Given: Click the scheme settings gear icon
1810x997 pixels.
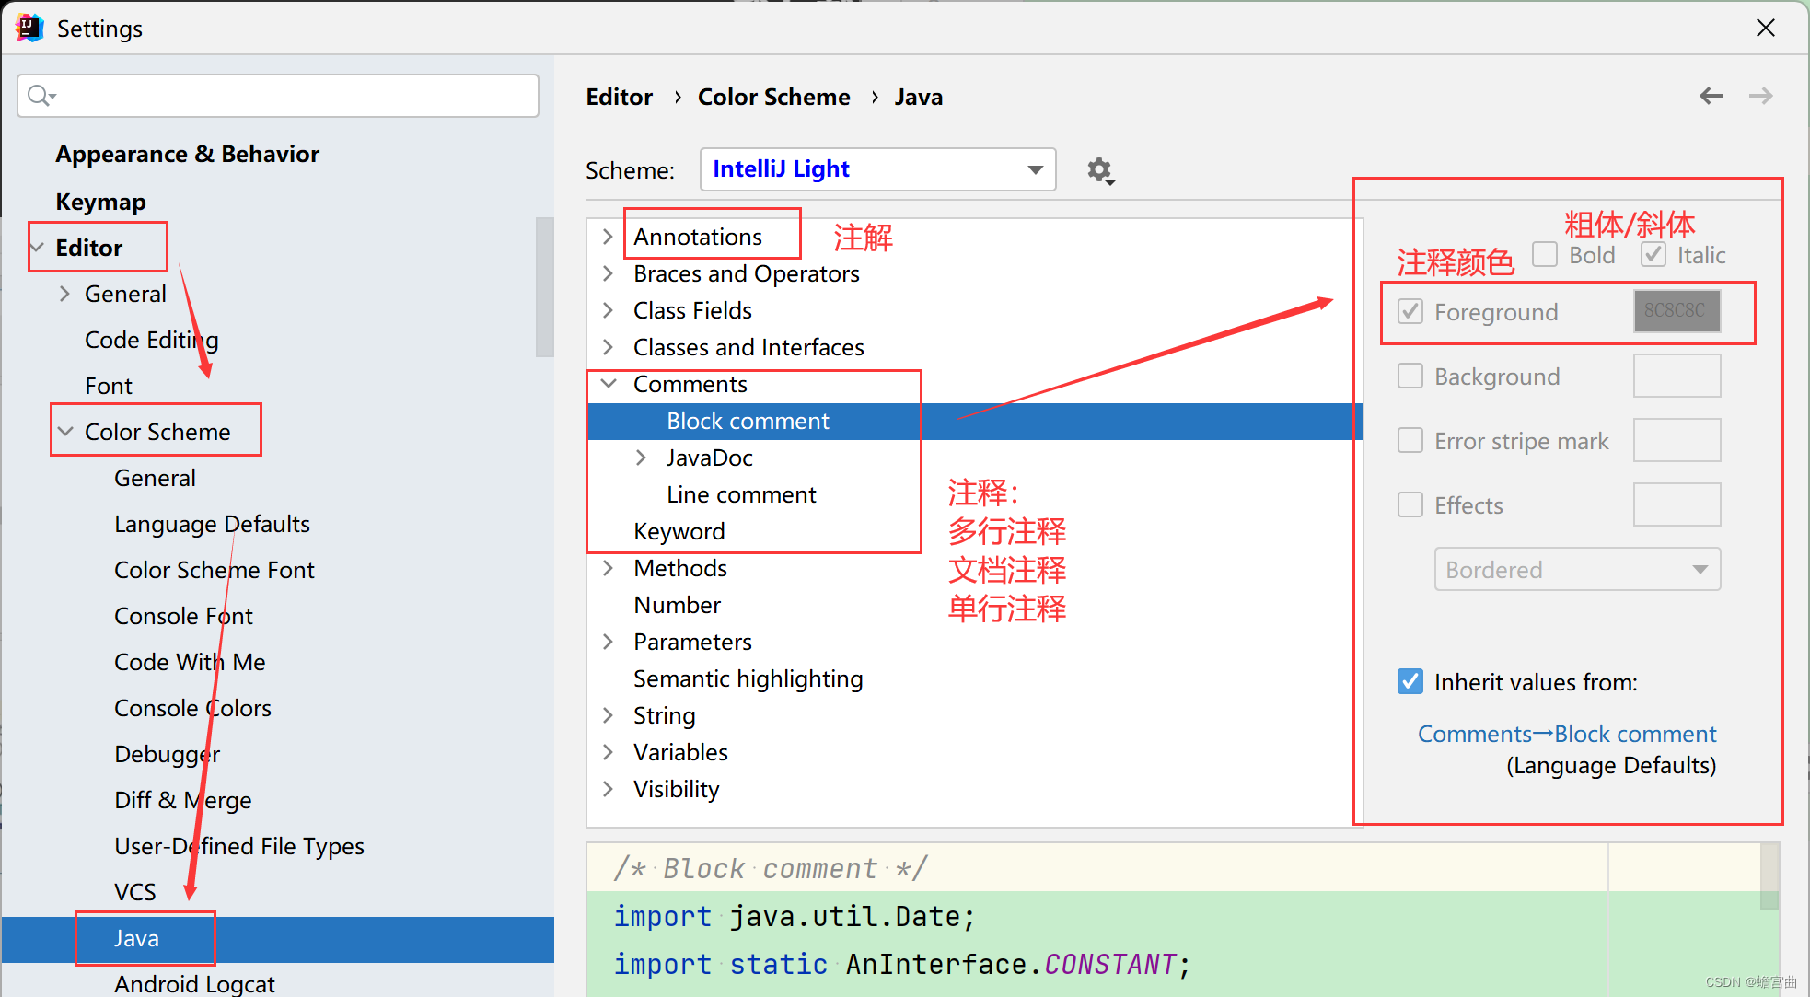Looking at the screenshot, I should tap(1099, 170).
